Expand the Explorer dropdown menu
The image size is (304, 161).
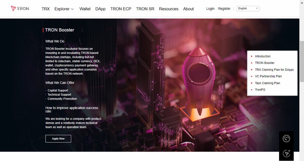(x=64, y=9)
